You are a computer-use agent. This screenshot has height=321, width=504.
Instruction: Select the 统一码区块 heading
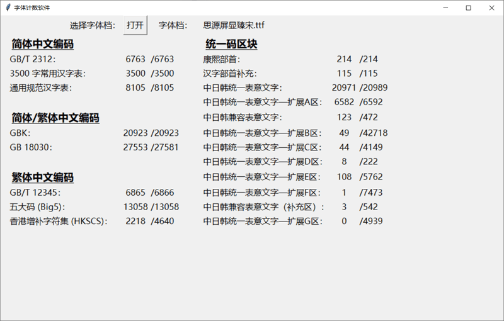coord(231,45)
